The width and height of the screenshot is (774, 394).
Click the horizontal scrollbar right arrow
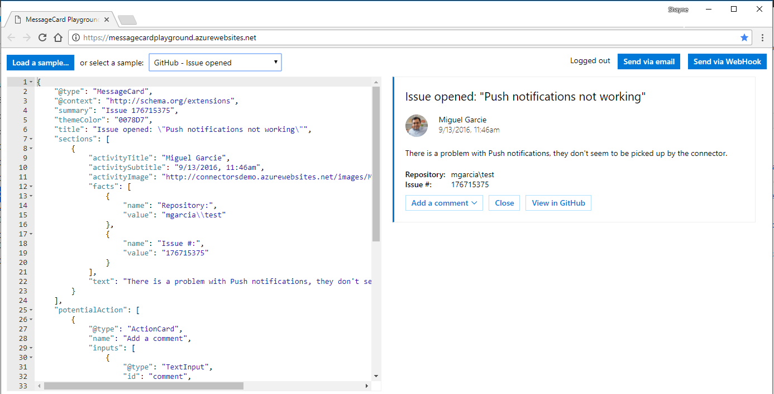[x=367, y=386]
